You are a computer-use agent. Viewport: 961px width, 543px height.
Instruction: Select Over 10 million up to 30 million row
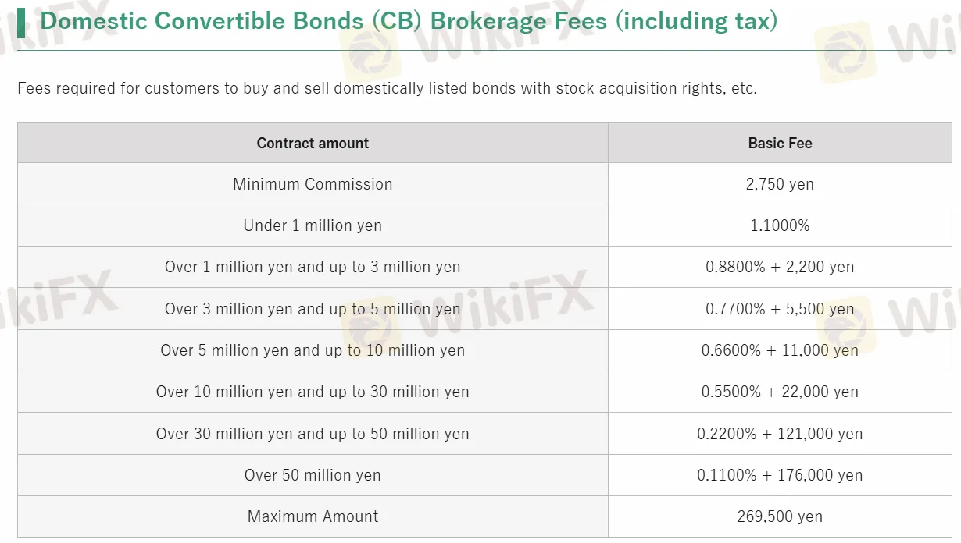pyautogui.click(x=313, y=392)
